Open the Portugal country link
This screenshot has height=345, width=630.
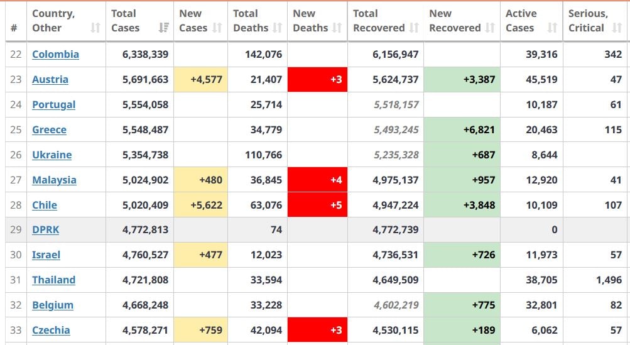pyautogui.click(x=54, y=104)
